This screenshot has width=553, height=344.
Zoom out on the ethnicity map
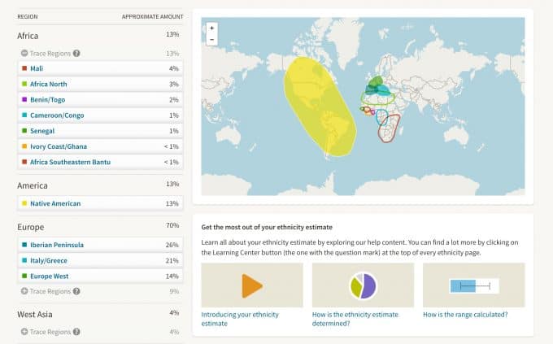click(x=211, y=40)
